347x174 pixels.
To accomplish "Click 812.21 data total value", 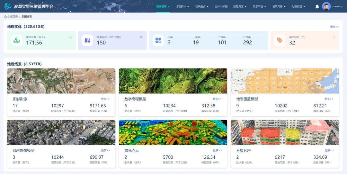I will point(320,106).
